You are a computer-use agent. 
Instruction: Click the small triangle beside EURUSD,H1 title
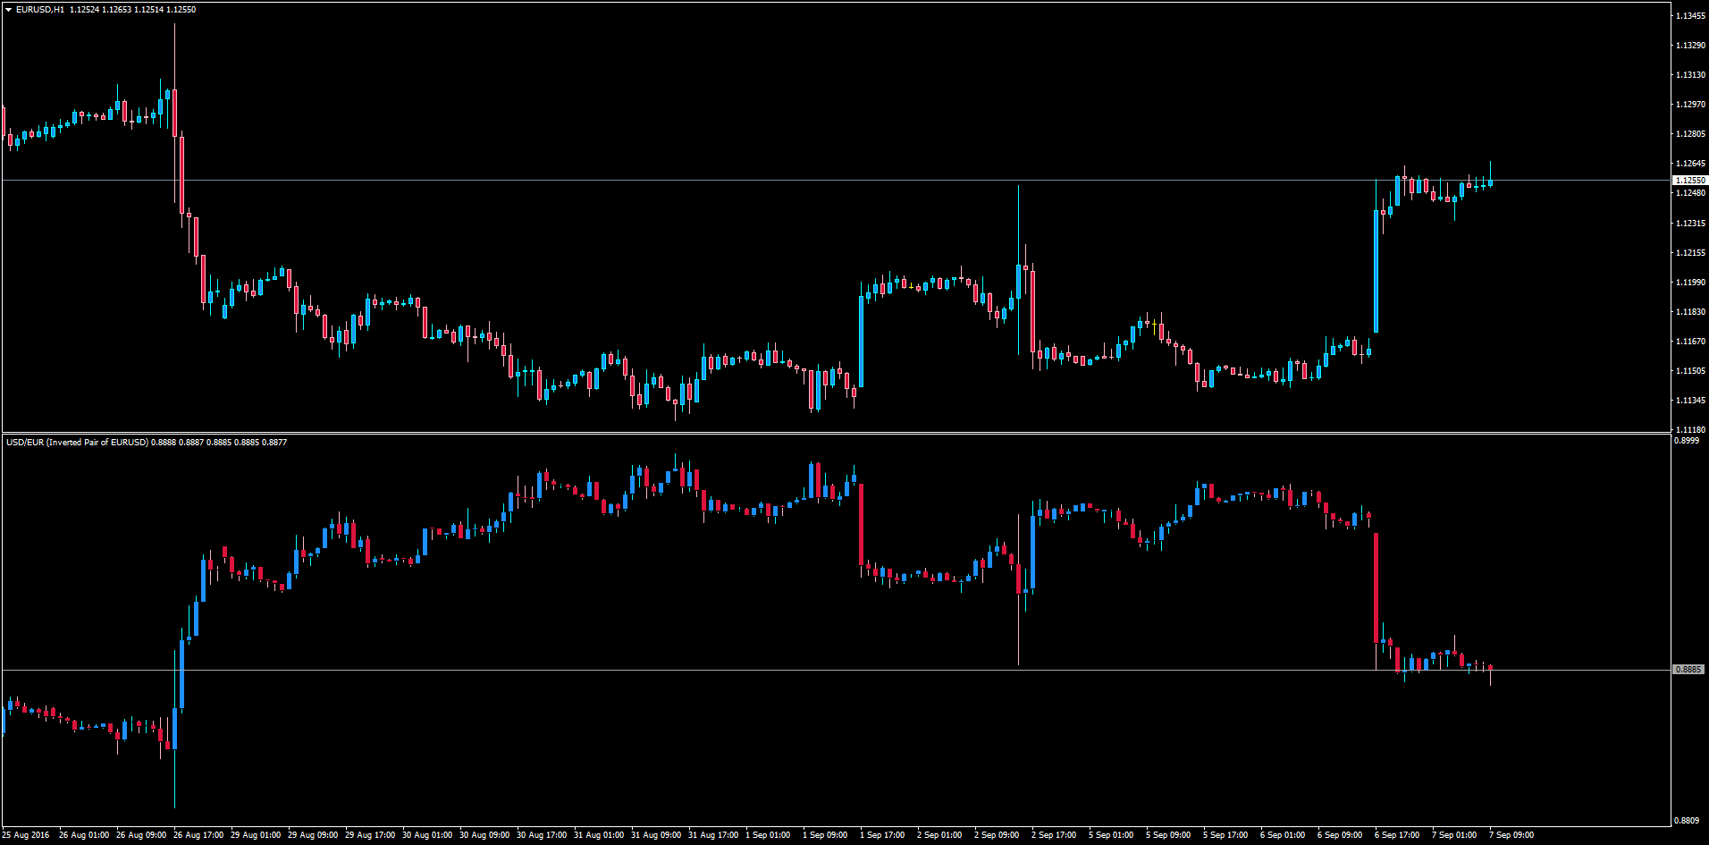(x=9, y=10)
